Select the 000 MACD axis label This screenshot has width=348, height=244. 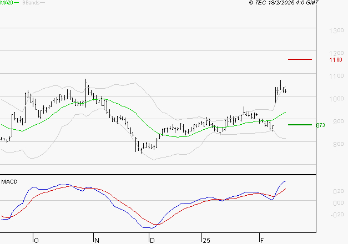click(x=339, y=203)
